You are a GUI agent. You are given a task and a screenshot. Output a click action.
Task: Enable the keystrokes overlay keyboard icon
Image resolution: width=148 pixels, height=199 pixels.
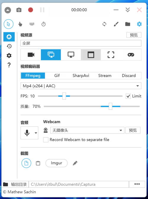pyautogui.click(x=32, y=24)
